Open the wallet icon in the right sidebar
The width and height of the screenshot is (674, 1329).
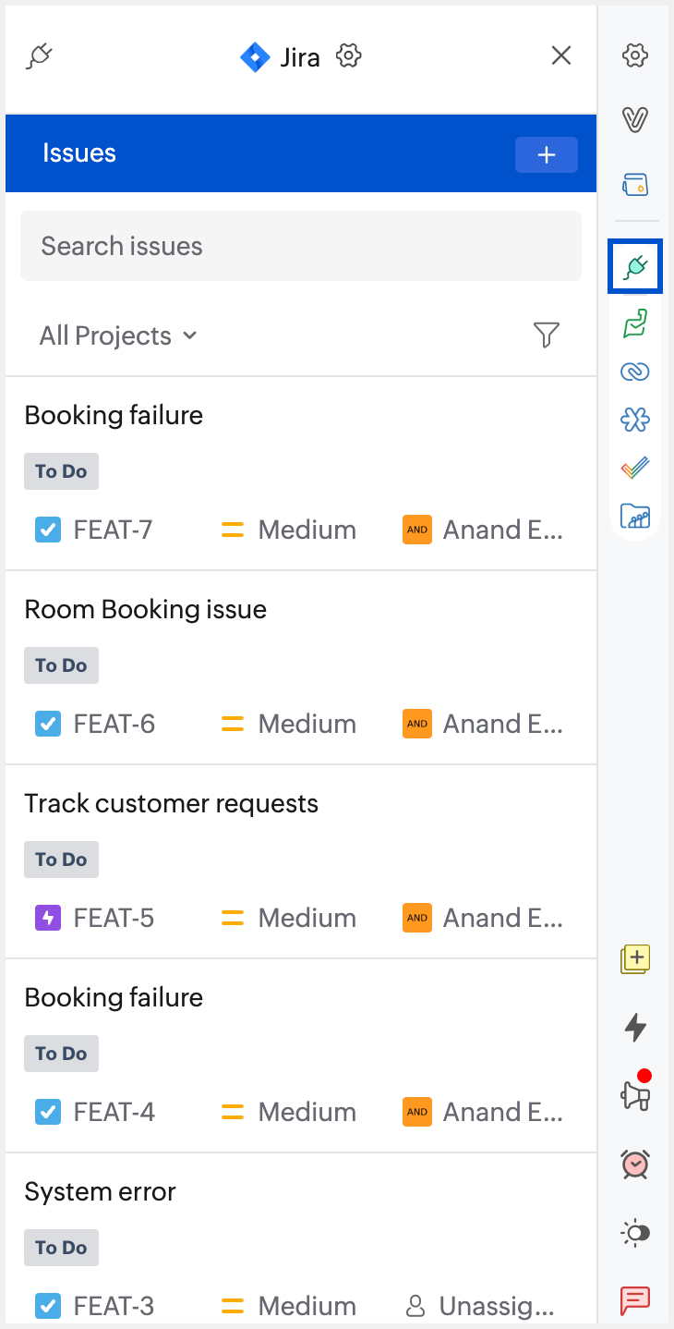(635, 184)
